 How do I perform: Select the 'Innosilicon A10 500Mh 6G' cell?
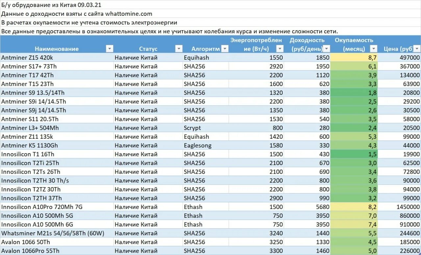pos(57,224)
